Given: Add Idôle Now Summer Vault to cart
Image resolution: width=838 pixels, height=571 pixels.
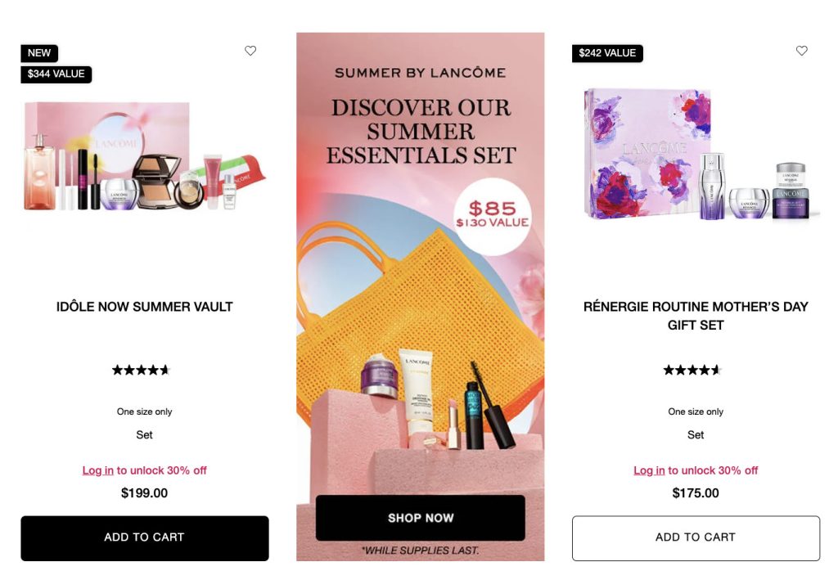Looking at the screenshot, I should (x=145, y=538).
